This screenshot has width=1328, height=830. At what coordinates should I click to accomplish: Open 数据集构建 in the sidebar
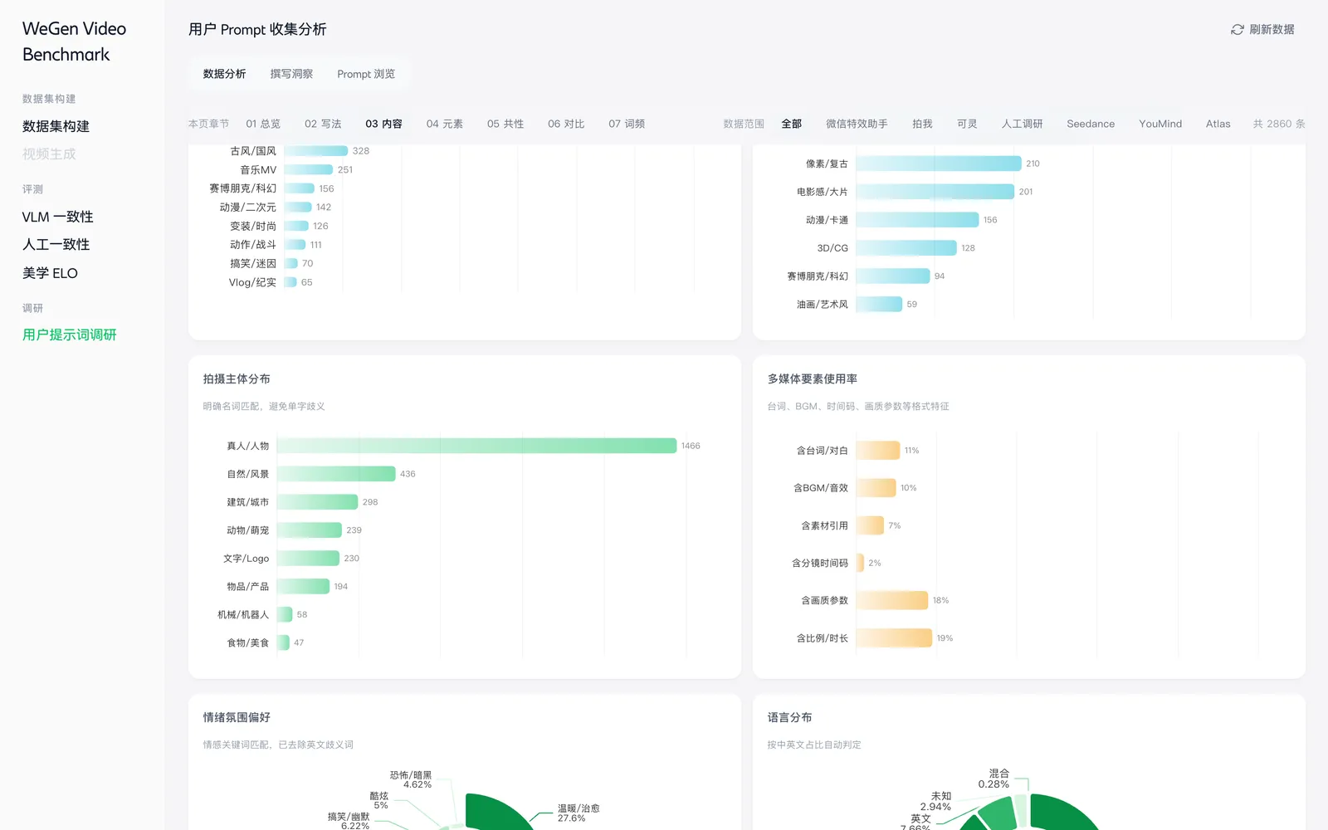[x=56, y=126]
